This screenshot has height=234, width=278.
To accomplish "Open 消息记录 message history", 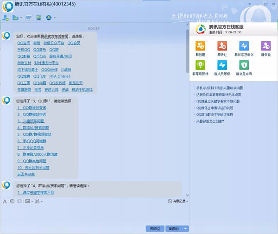I will (178, 201).
